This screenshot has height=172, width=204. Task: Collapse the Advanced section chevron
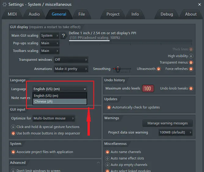98,162
